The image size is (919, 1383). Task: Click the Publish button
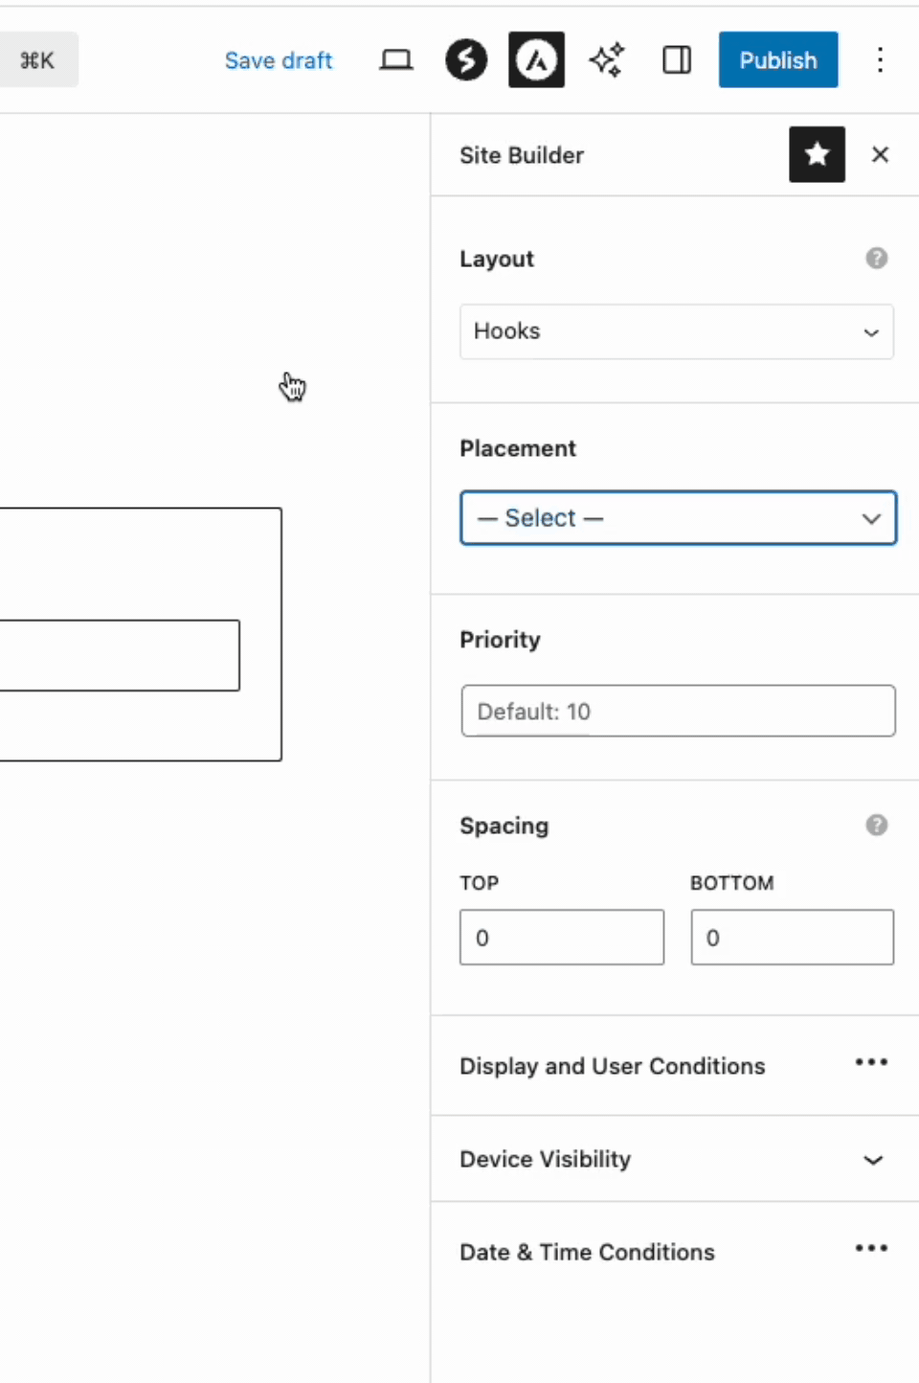coord(777,60)
